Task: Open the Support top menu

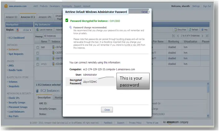Action: point(77,6)
